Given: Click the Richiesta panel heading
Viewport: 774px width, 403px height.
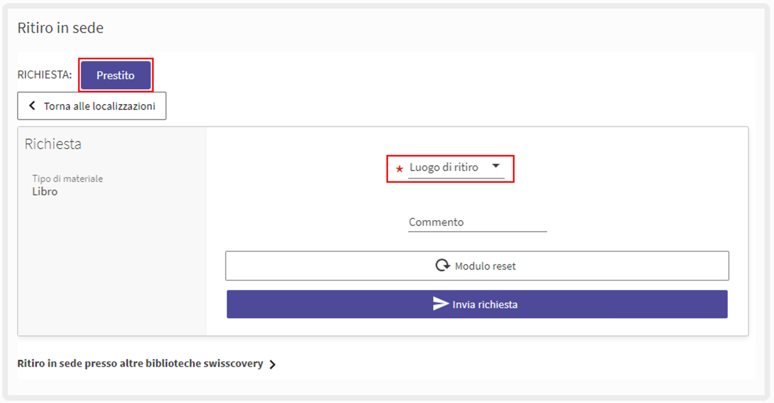Looking at the screenshot, I should (53, 144).
